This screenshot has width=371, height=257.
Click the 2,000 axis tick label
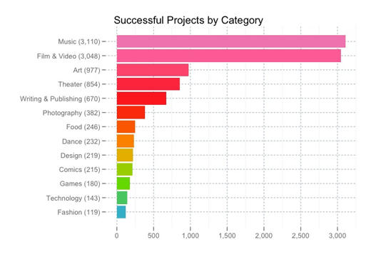[x=264, y=236]
